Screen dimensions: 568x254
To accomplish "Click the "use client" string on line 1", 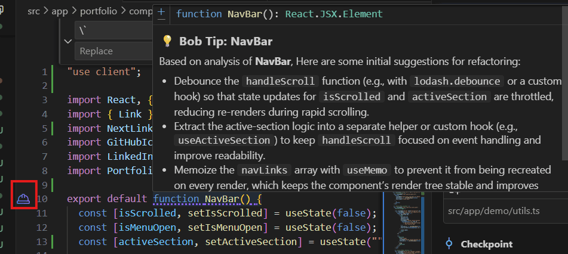I will [x=102, y=72].
